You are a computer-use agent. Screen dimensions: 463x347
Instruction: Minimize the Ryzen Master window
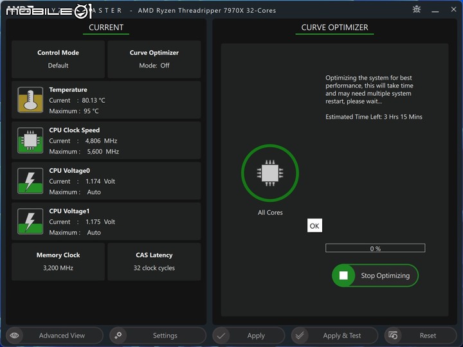pyautogui.click(x=435, y=10)
